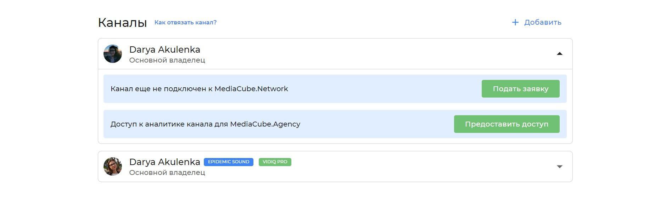The image size is (671, 205).
Task: Open the 'Как отвязать канал?' help link
Action: (x=185, y=22)
